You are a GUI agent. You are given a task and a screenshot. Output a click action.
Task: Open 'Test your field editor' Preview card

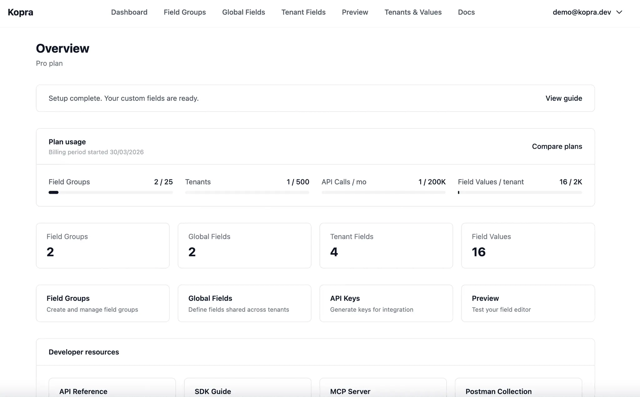528,303
